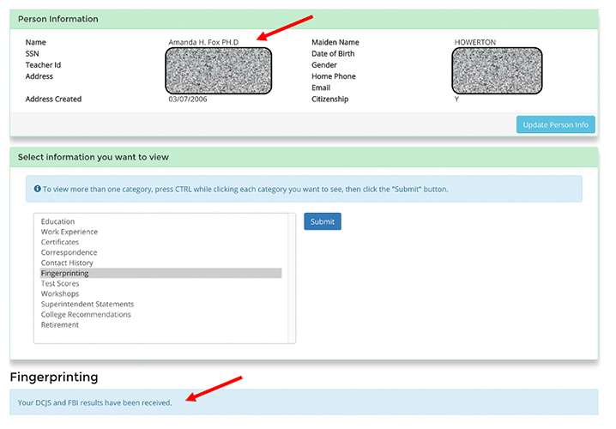Choose the Retirement category
This screenshot has height=429, width=616.
click(60, 324)
